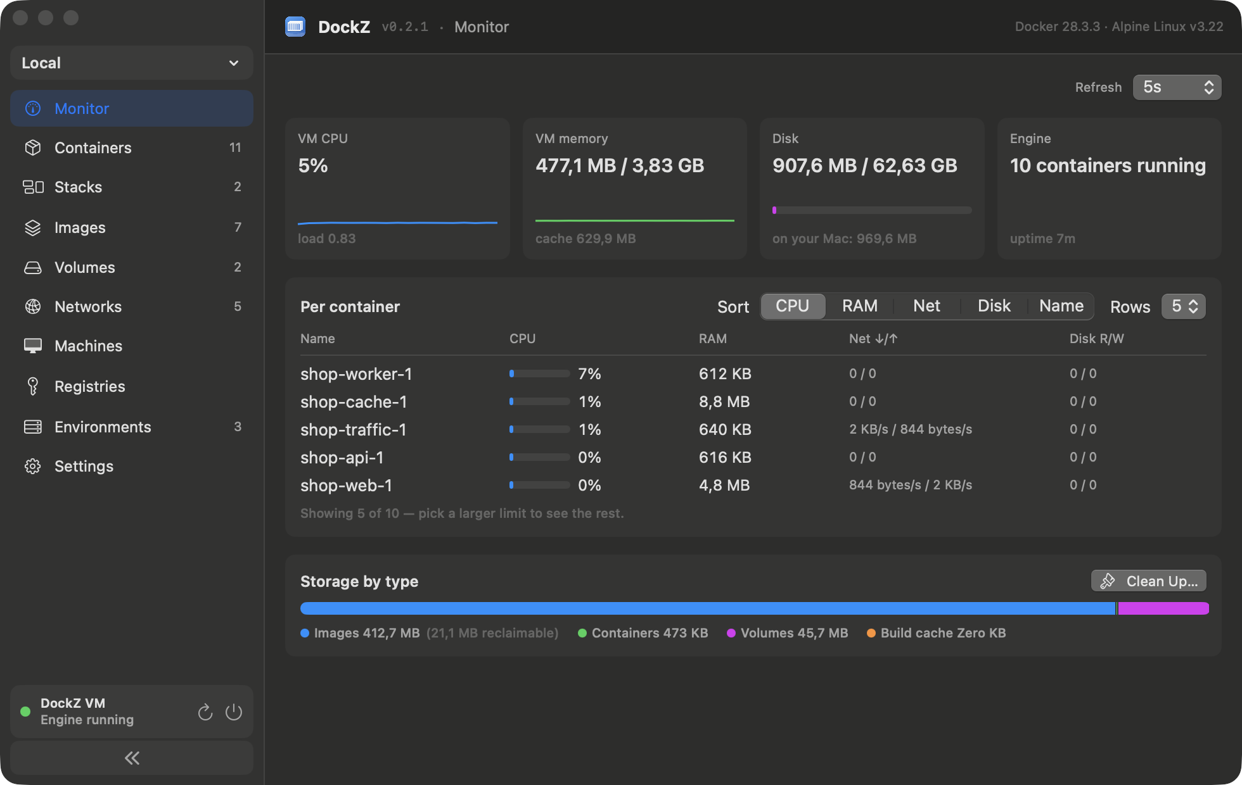Select the shop-traffic-1 container name

pos(353,429)
